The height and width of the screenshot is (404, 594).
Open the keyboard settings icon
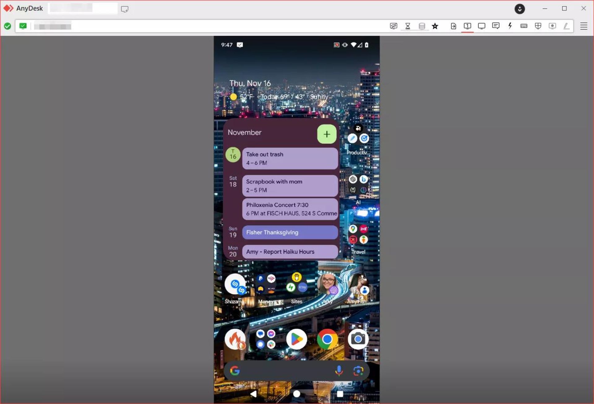[524, 26]
